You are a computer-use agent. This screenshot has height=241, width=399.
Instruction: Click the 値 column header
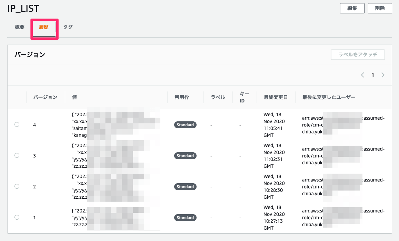74,97
